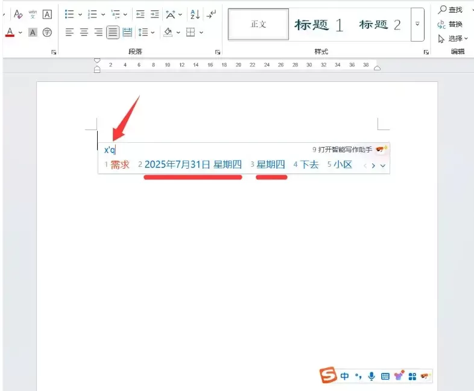Click AI assistant icon on Sogou toolbar

425,376
